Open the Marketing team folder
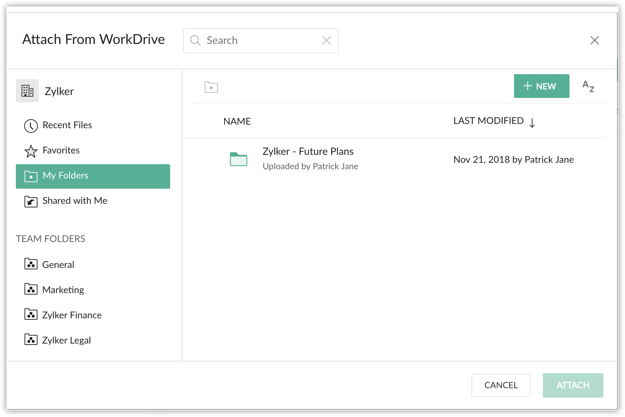This screenshot has width=625, height=417. point(63,290)
